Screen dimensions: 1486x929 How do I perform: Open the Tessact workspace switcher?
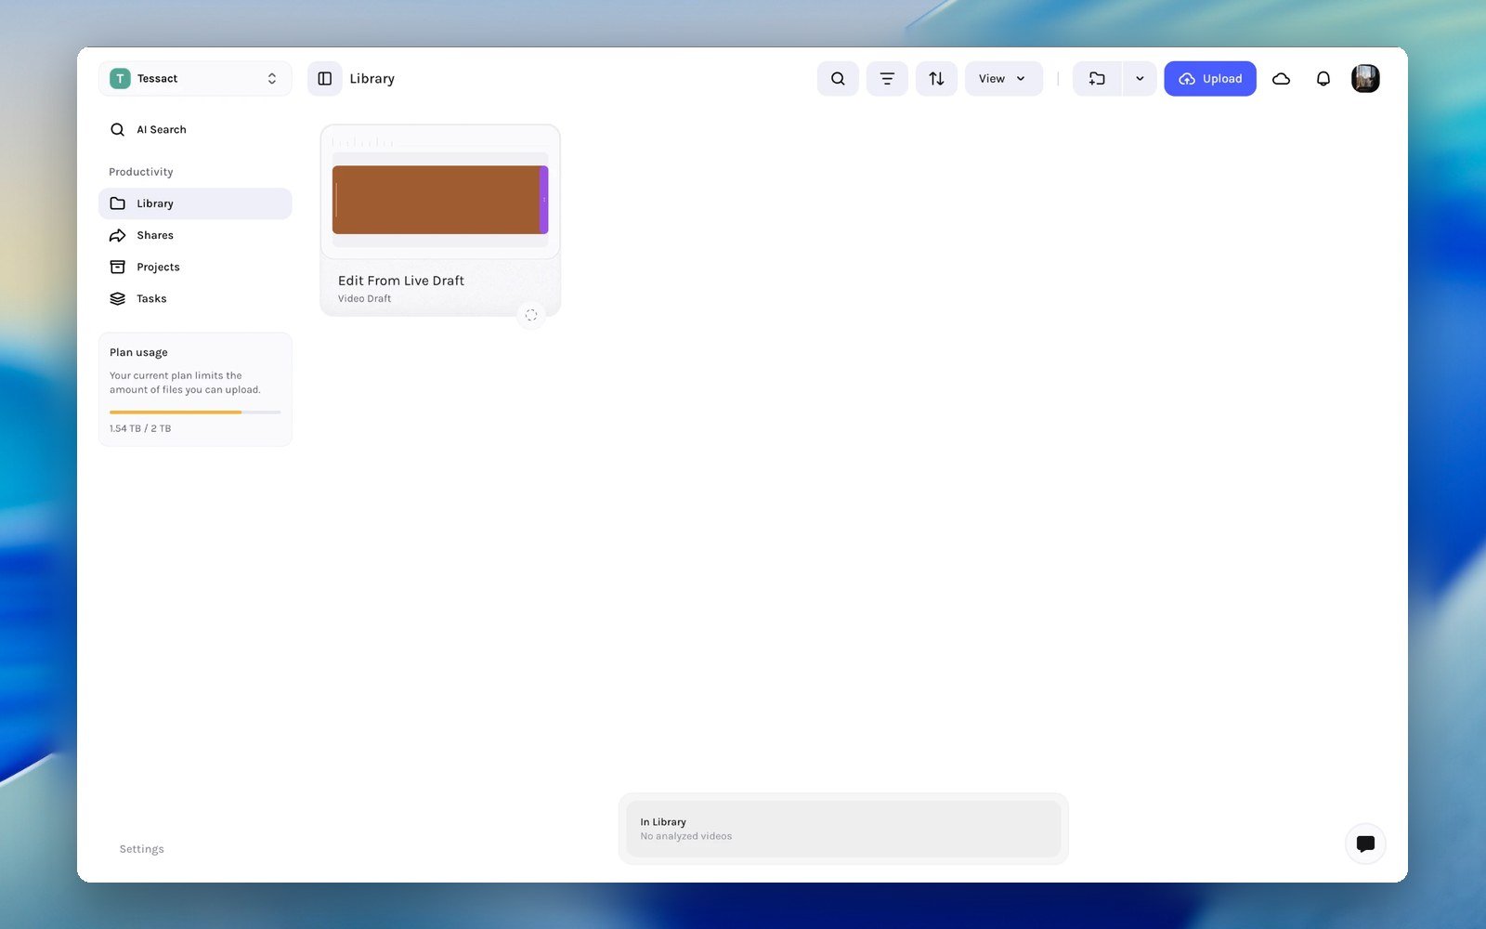(x=195, y=79)
